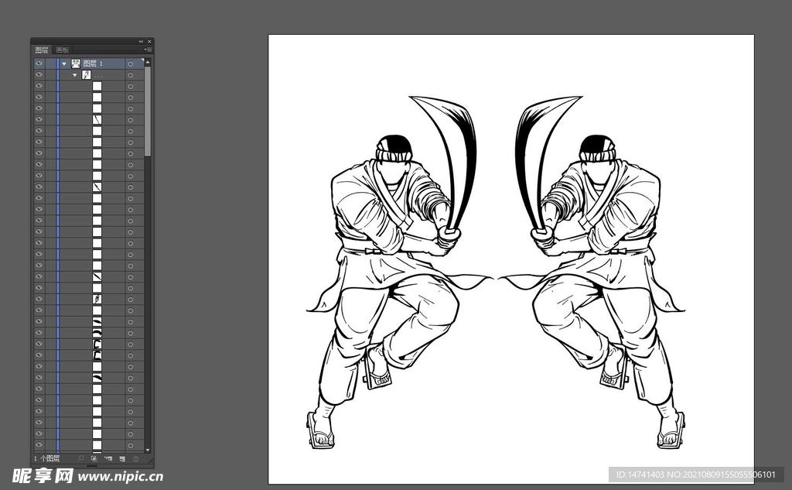792x490 pixels.
Task: Click the Locate Object magnifier icon
Action: point(81,458)
